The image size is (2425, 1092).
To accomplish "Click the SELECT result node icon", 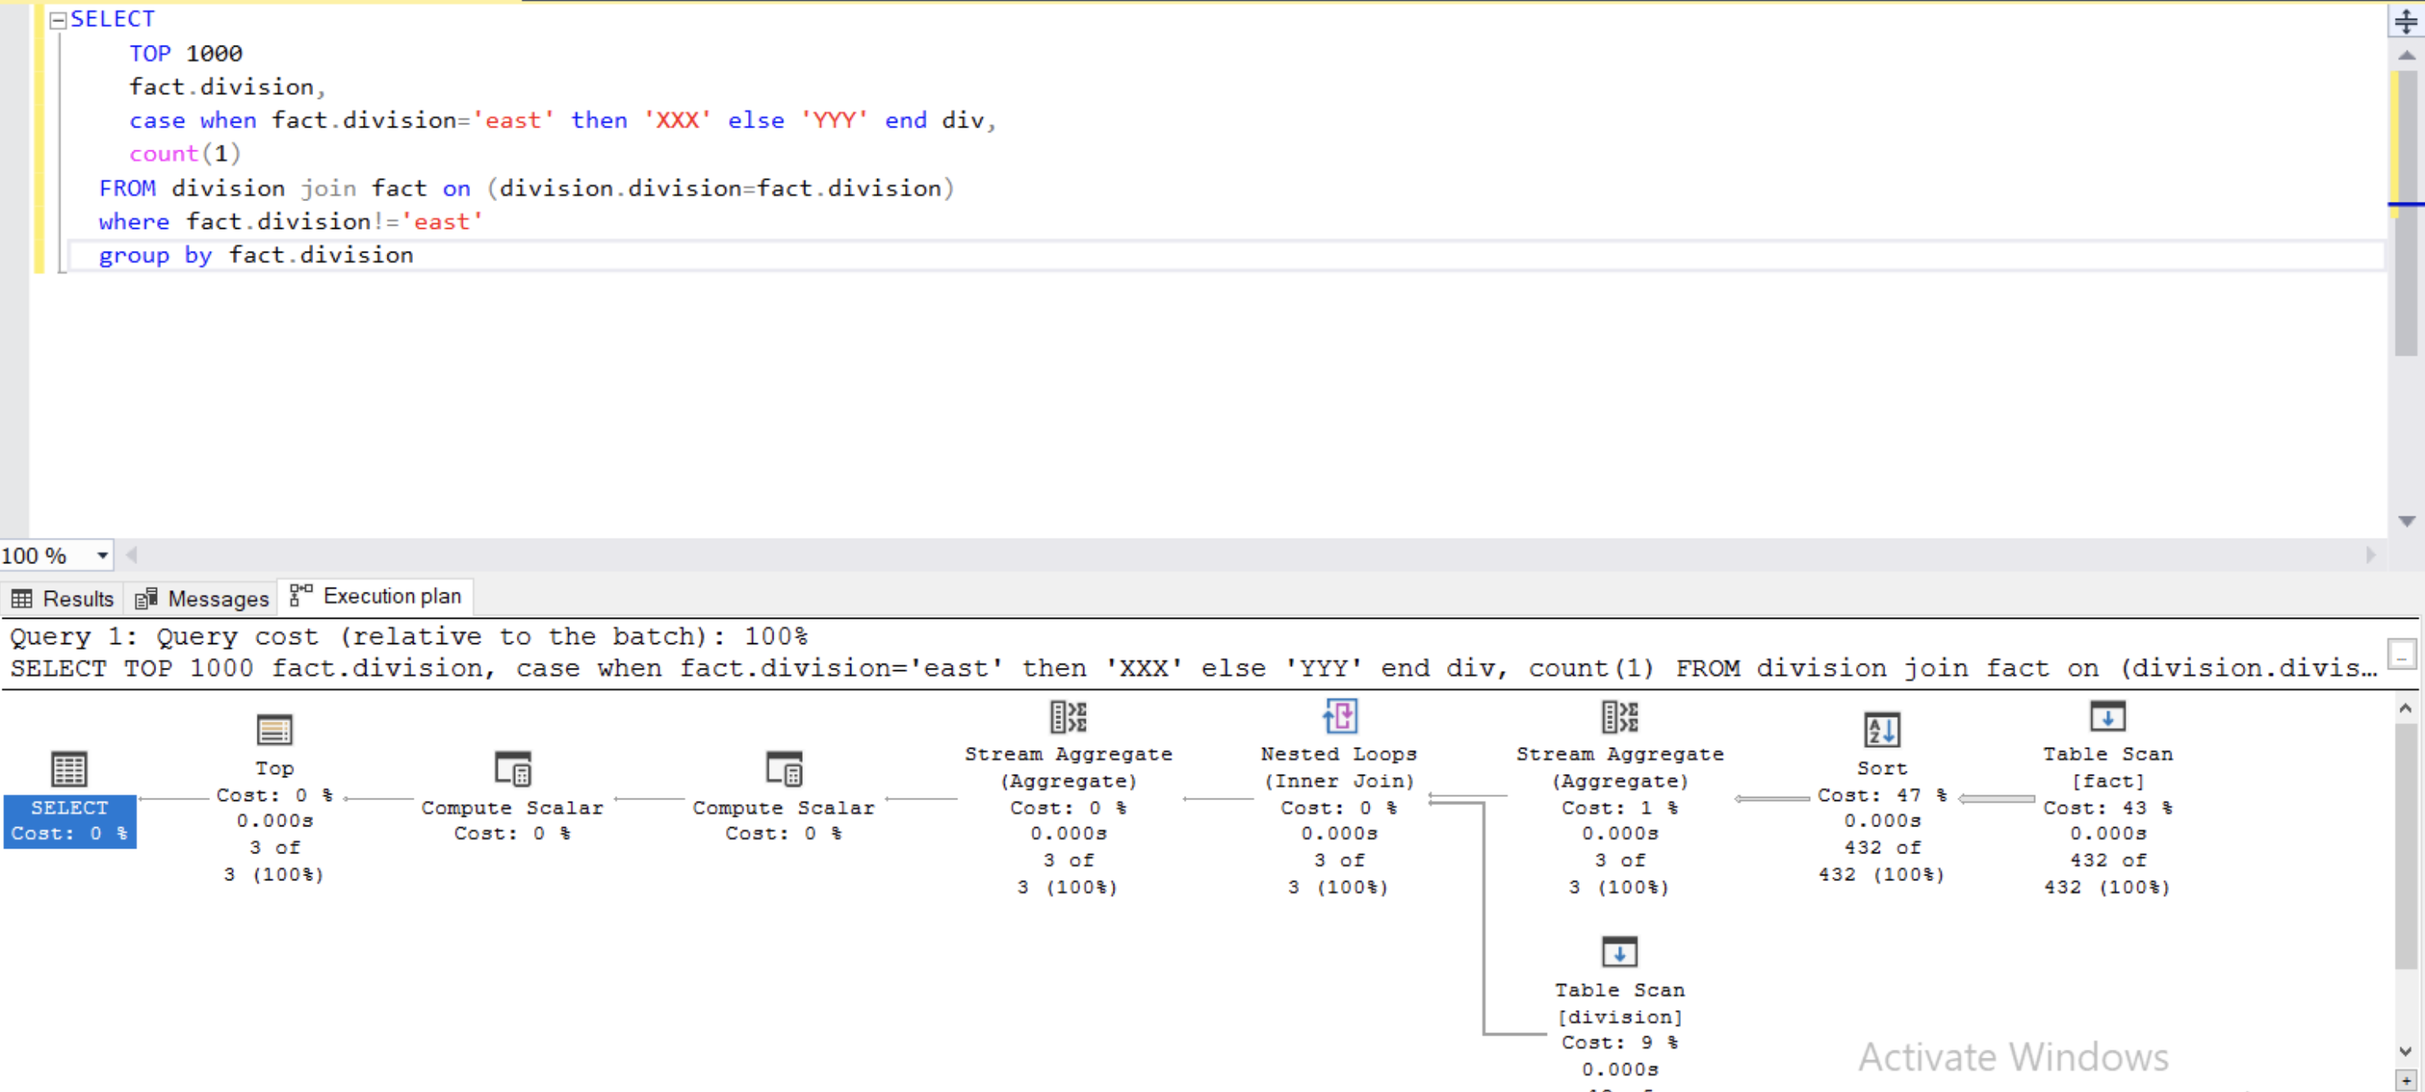I will click(69, 769).
